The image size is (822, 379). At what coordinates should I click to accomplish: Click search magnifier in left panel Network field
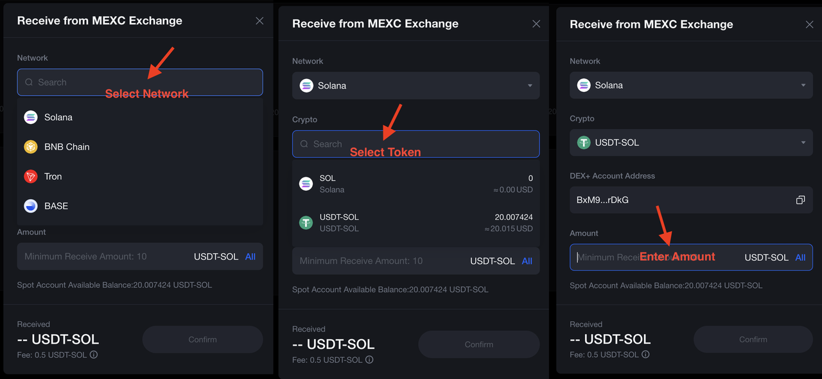[x=29, y=82]
